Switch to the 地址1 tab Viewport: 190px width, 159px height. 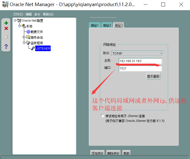[95, 25]
